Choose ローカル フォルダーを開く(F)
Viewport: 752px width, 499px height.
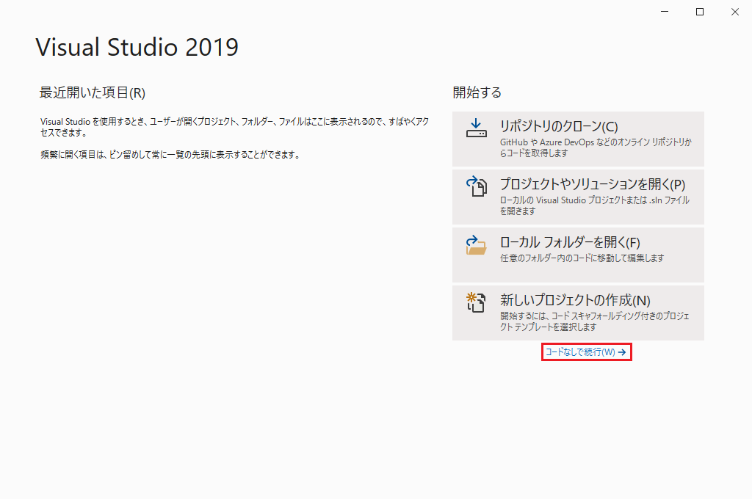tap(570, 242)
